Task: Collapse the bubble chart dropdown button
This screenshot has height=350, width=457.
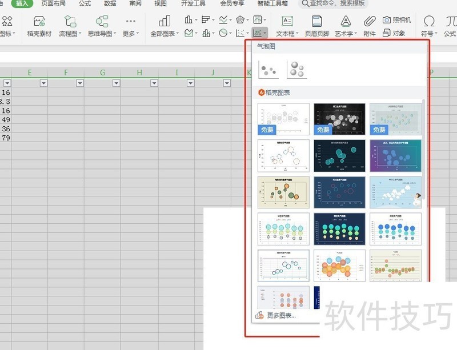Action: click(260, 34)
